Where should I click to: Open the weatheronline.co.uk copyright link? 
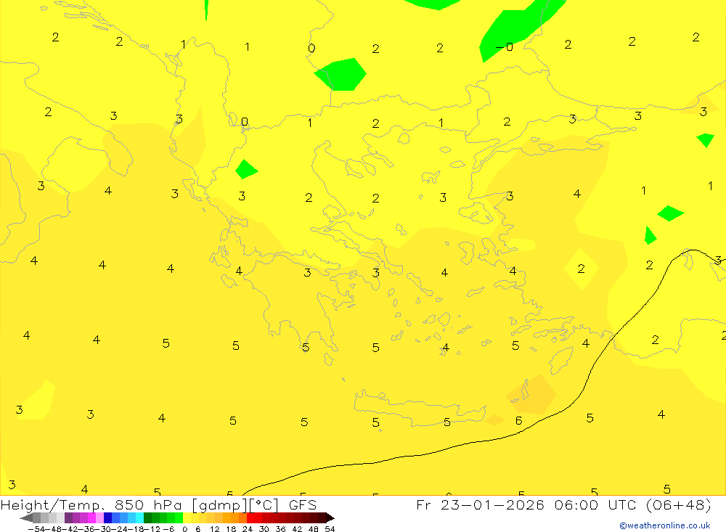click(x=665, y=525)
